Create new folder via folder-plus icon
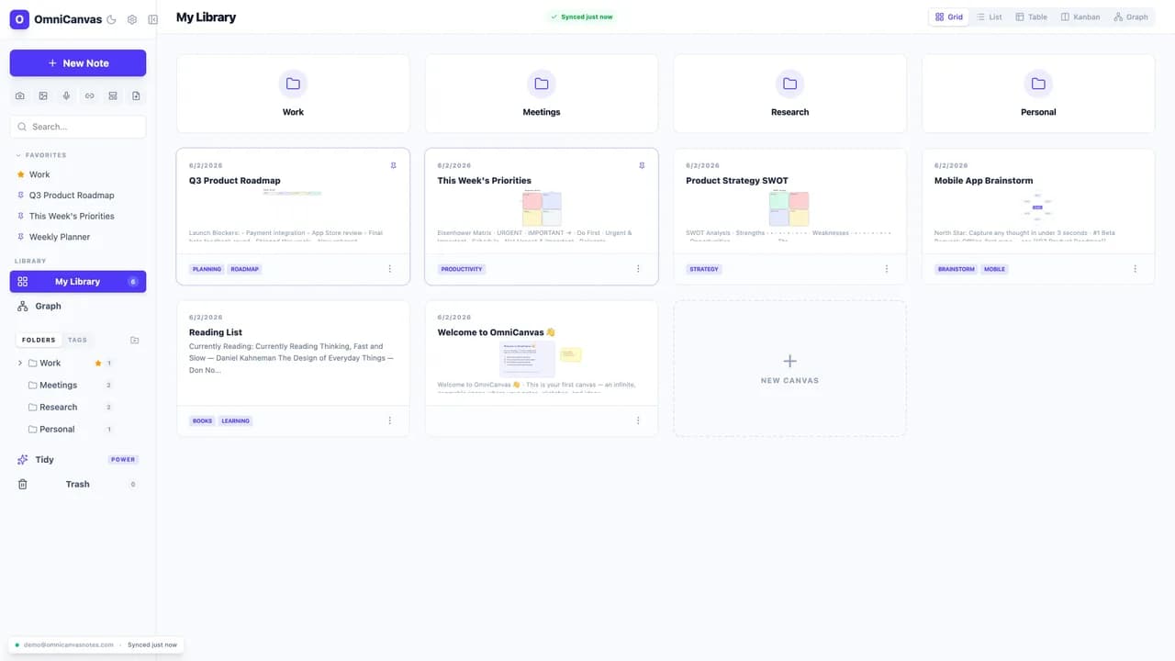This screenshot has height=661, width=1175. [135, 340]
